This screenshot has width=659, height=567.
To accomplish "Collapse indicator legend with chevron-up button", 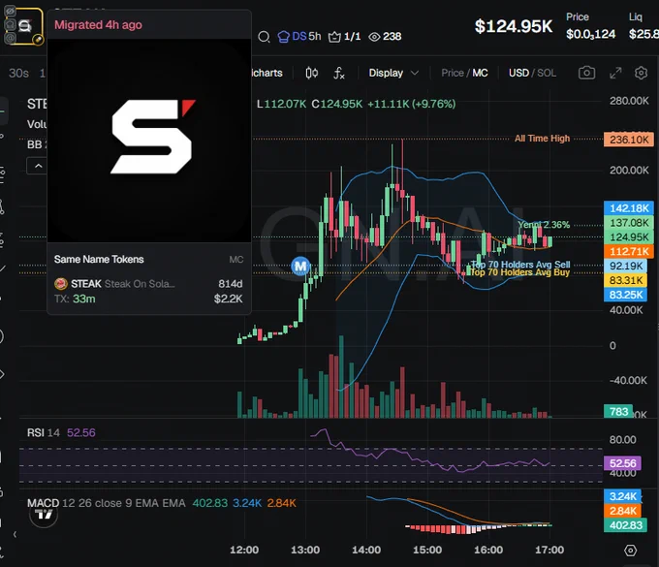I will tap(38, 166).
